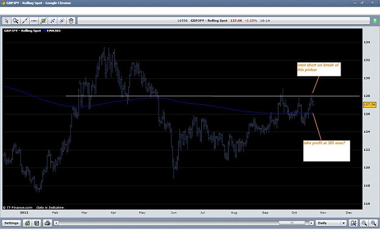Click the Jun label on the date axis

click(x=173, y=213)
